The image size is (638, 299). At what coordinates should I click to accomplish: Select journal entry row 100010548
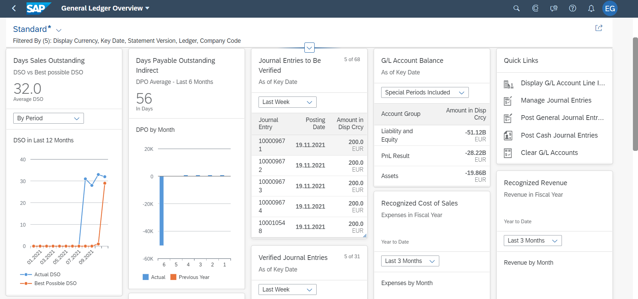309,227
